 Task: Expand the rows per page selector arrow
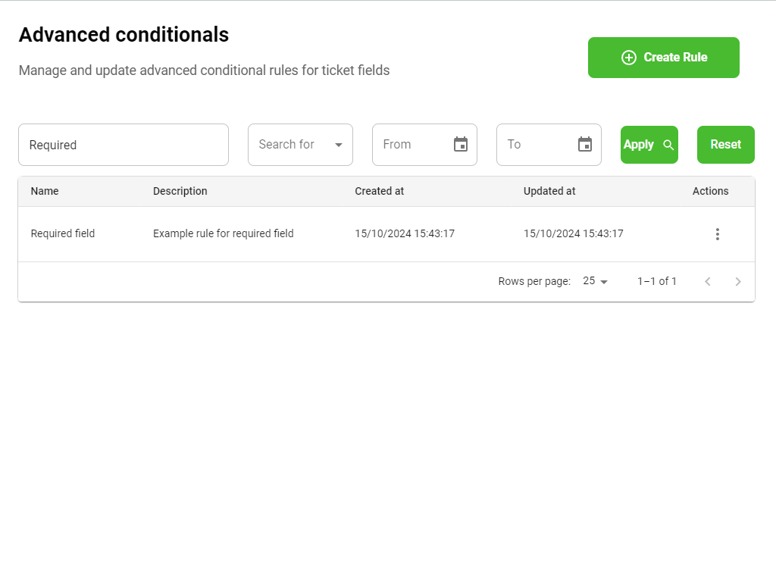pos(604,281)
